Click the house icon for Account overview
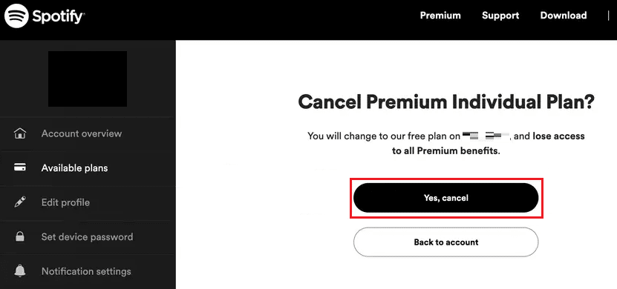This screenshot has width=617, height=289. coord(19,133)
